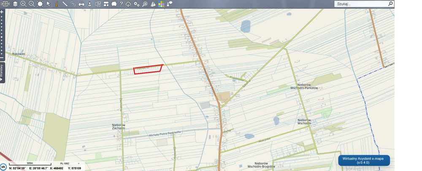Click the globe full-extent icon

(5, 4)
